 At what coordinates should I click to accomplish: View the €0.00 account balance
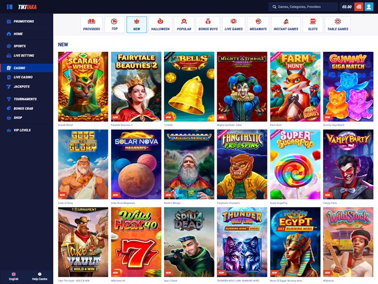tap(347, 7)
